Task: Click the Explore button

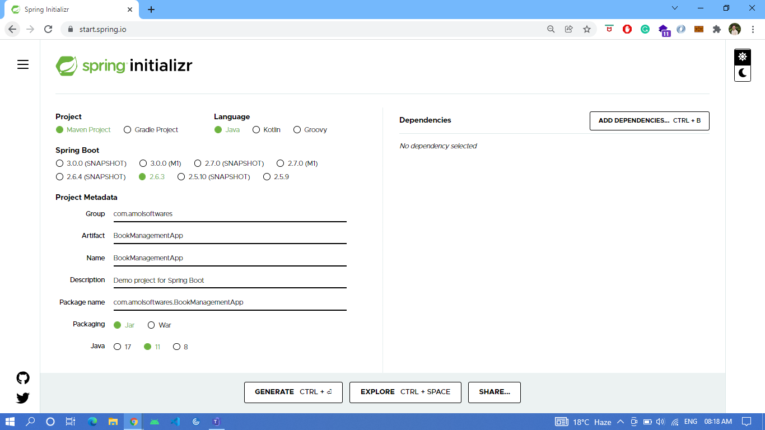Action: pyautogui.click(x=405, y=392)
